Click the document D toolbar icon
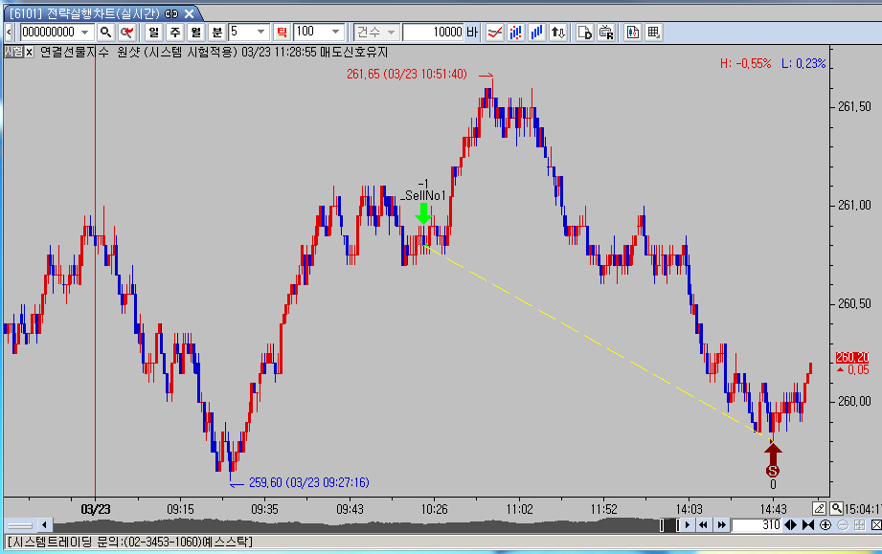Screen dimensions: 882x554 (x=585, y=33)
